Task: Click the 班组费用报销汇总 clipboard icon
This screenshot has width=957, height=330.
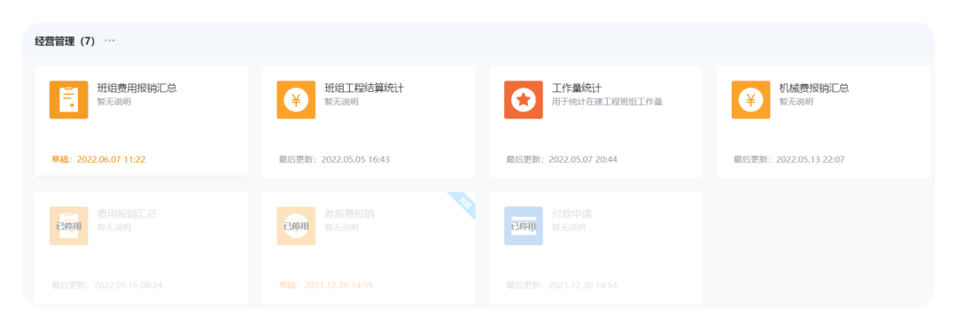Action: 68,100
